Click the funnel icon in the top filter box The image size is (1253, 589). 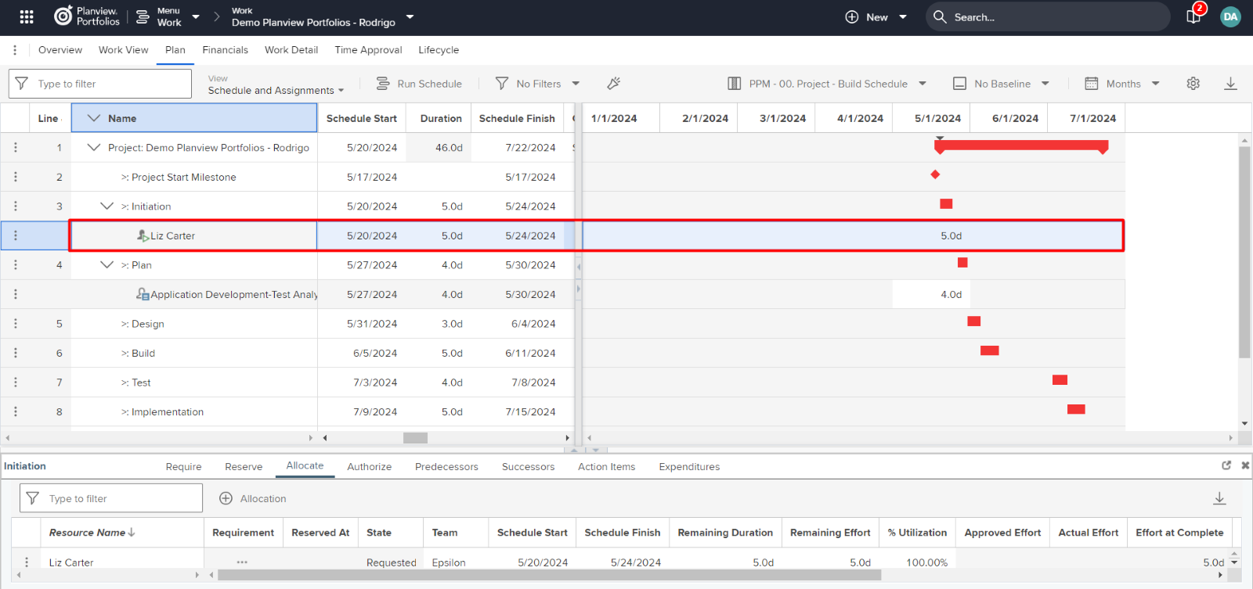click(22, 84)
